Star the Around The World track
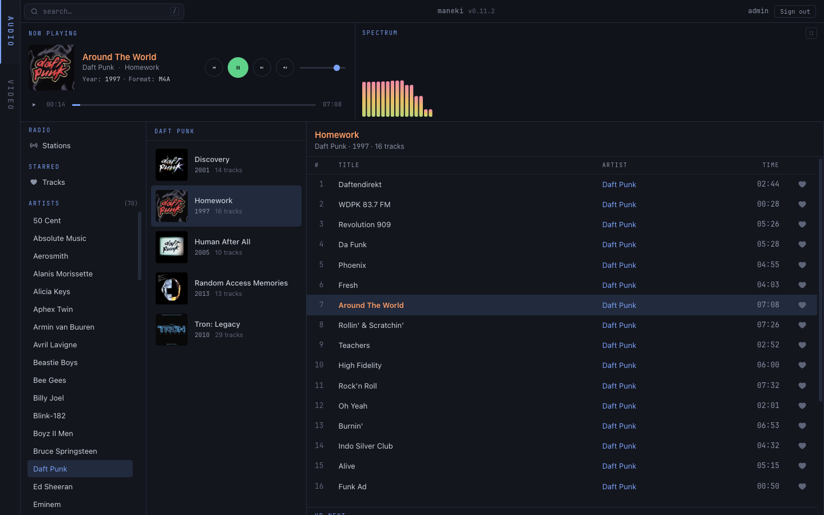 [x=802, y=305]
